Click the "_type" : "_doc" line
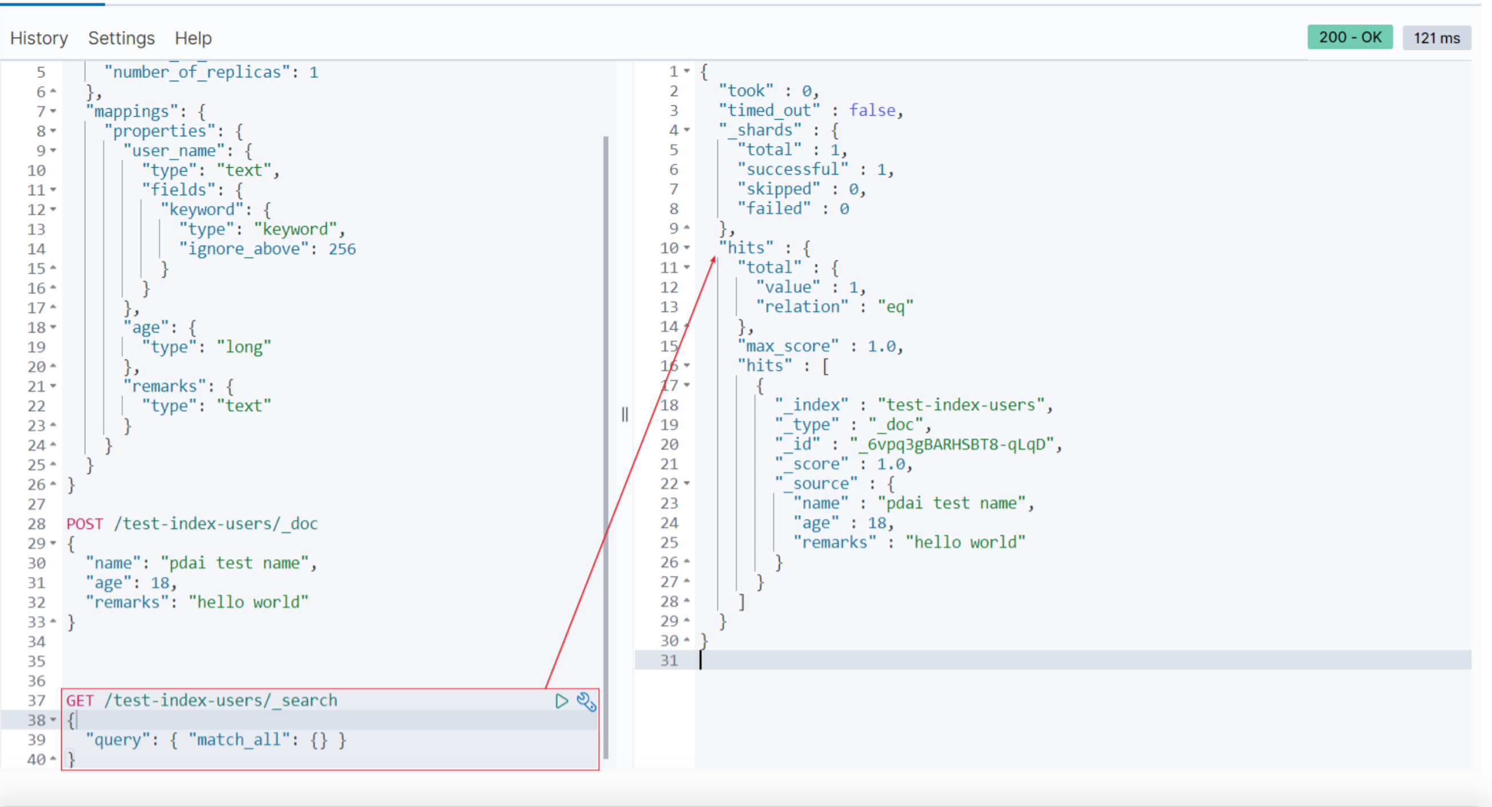The image size is (1492, 807). tap(852, 424)
